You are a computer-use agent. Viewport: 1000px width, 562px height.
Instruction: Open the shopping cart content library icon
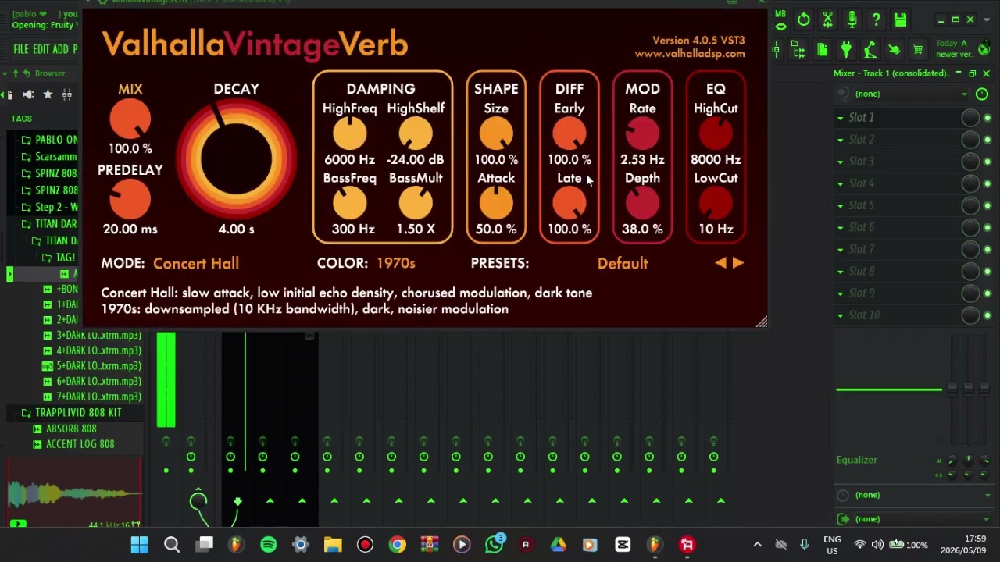pos(918,51)
